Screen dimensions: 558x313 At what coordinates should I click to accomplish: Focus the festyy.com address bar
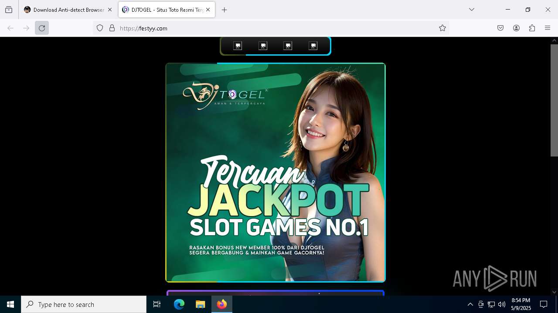pyautogui.click(x=271, y=28)
